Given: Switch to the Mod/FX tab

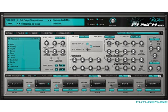Looking at the screenshot, I should (x=49, y=33).
